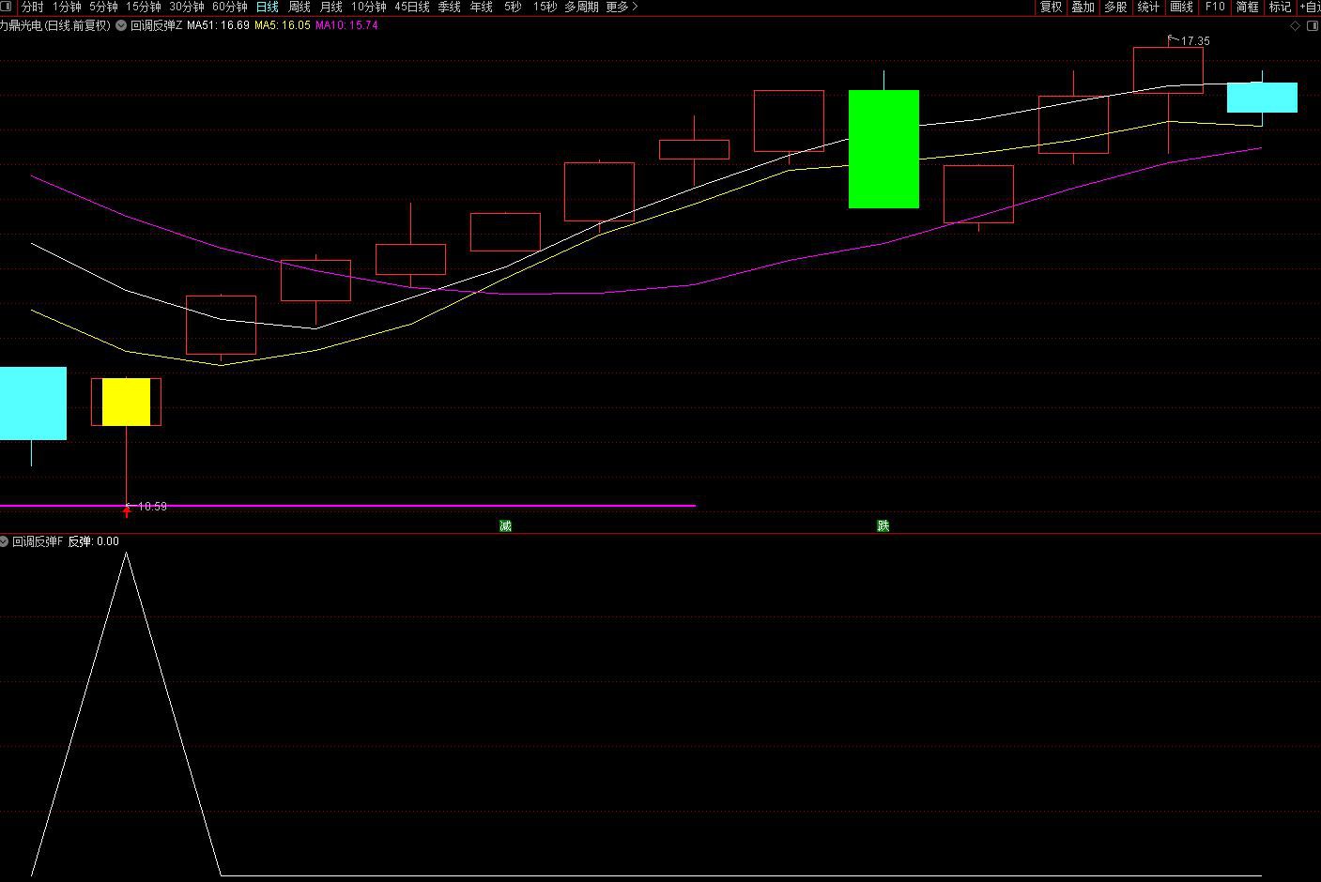The height and width of the screenshot is (882, 1321).
Task: Switch to 周线 weekly chart
Action: tap(300, 7)
